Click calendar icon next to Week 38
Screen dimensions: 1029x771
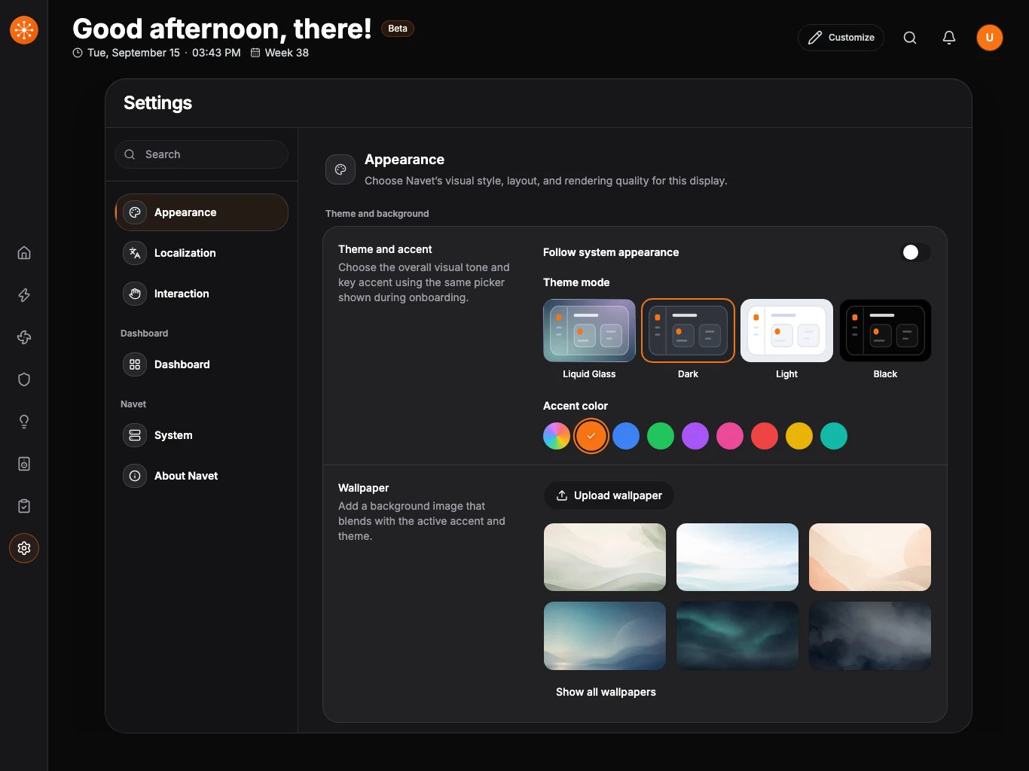tap(255, 53)
